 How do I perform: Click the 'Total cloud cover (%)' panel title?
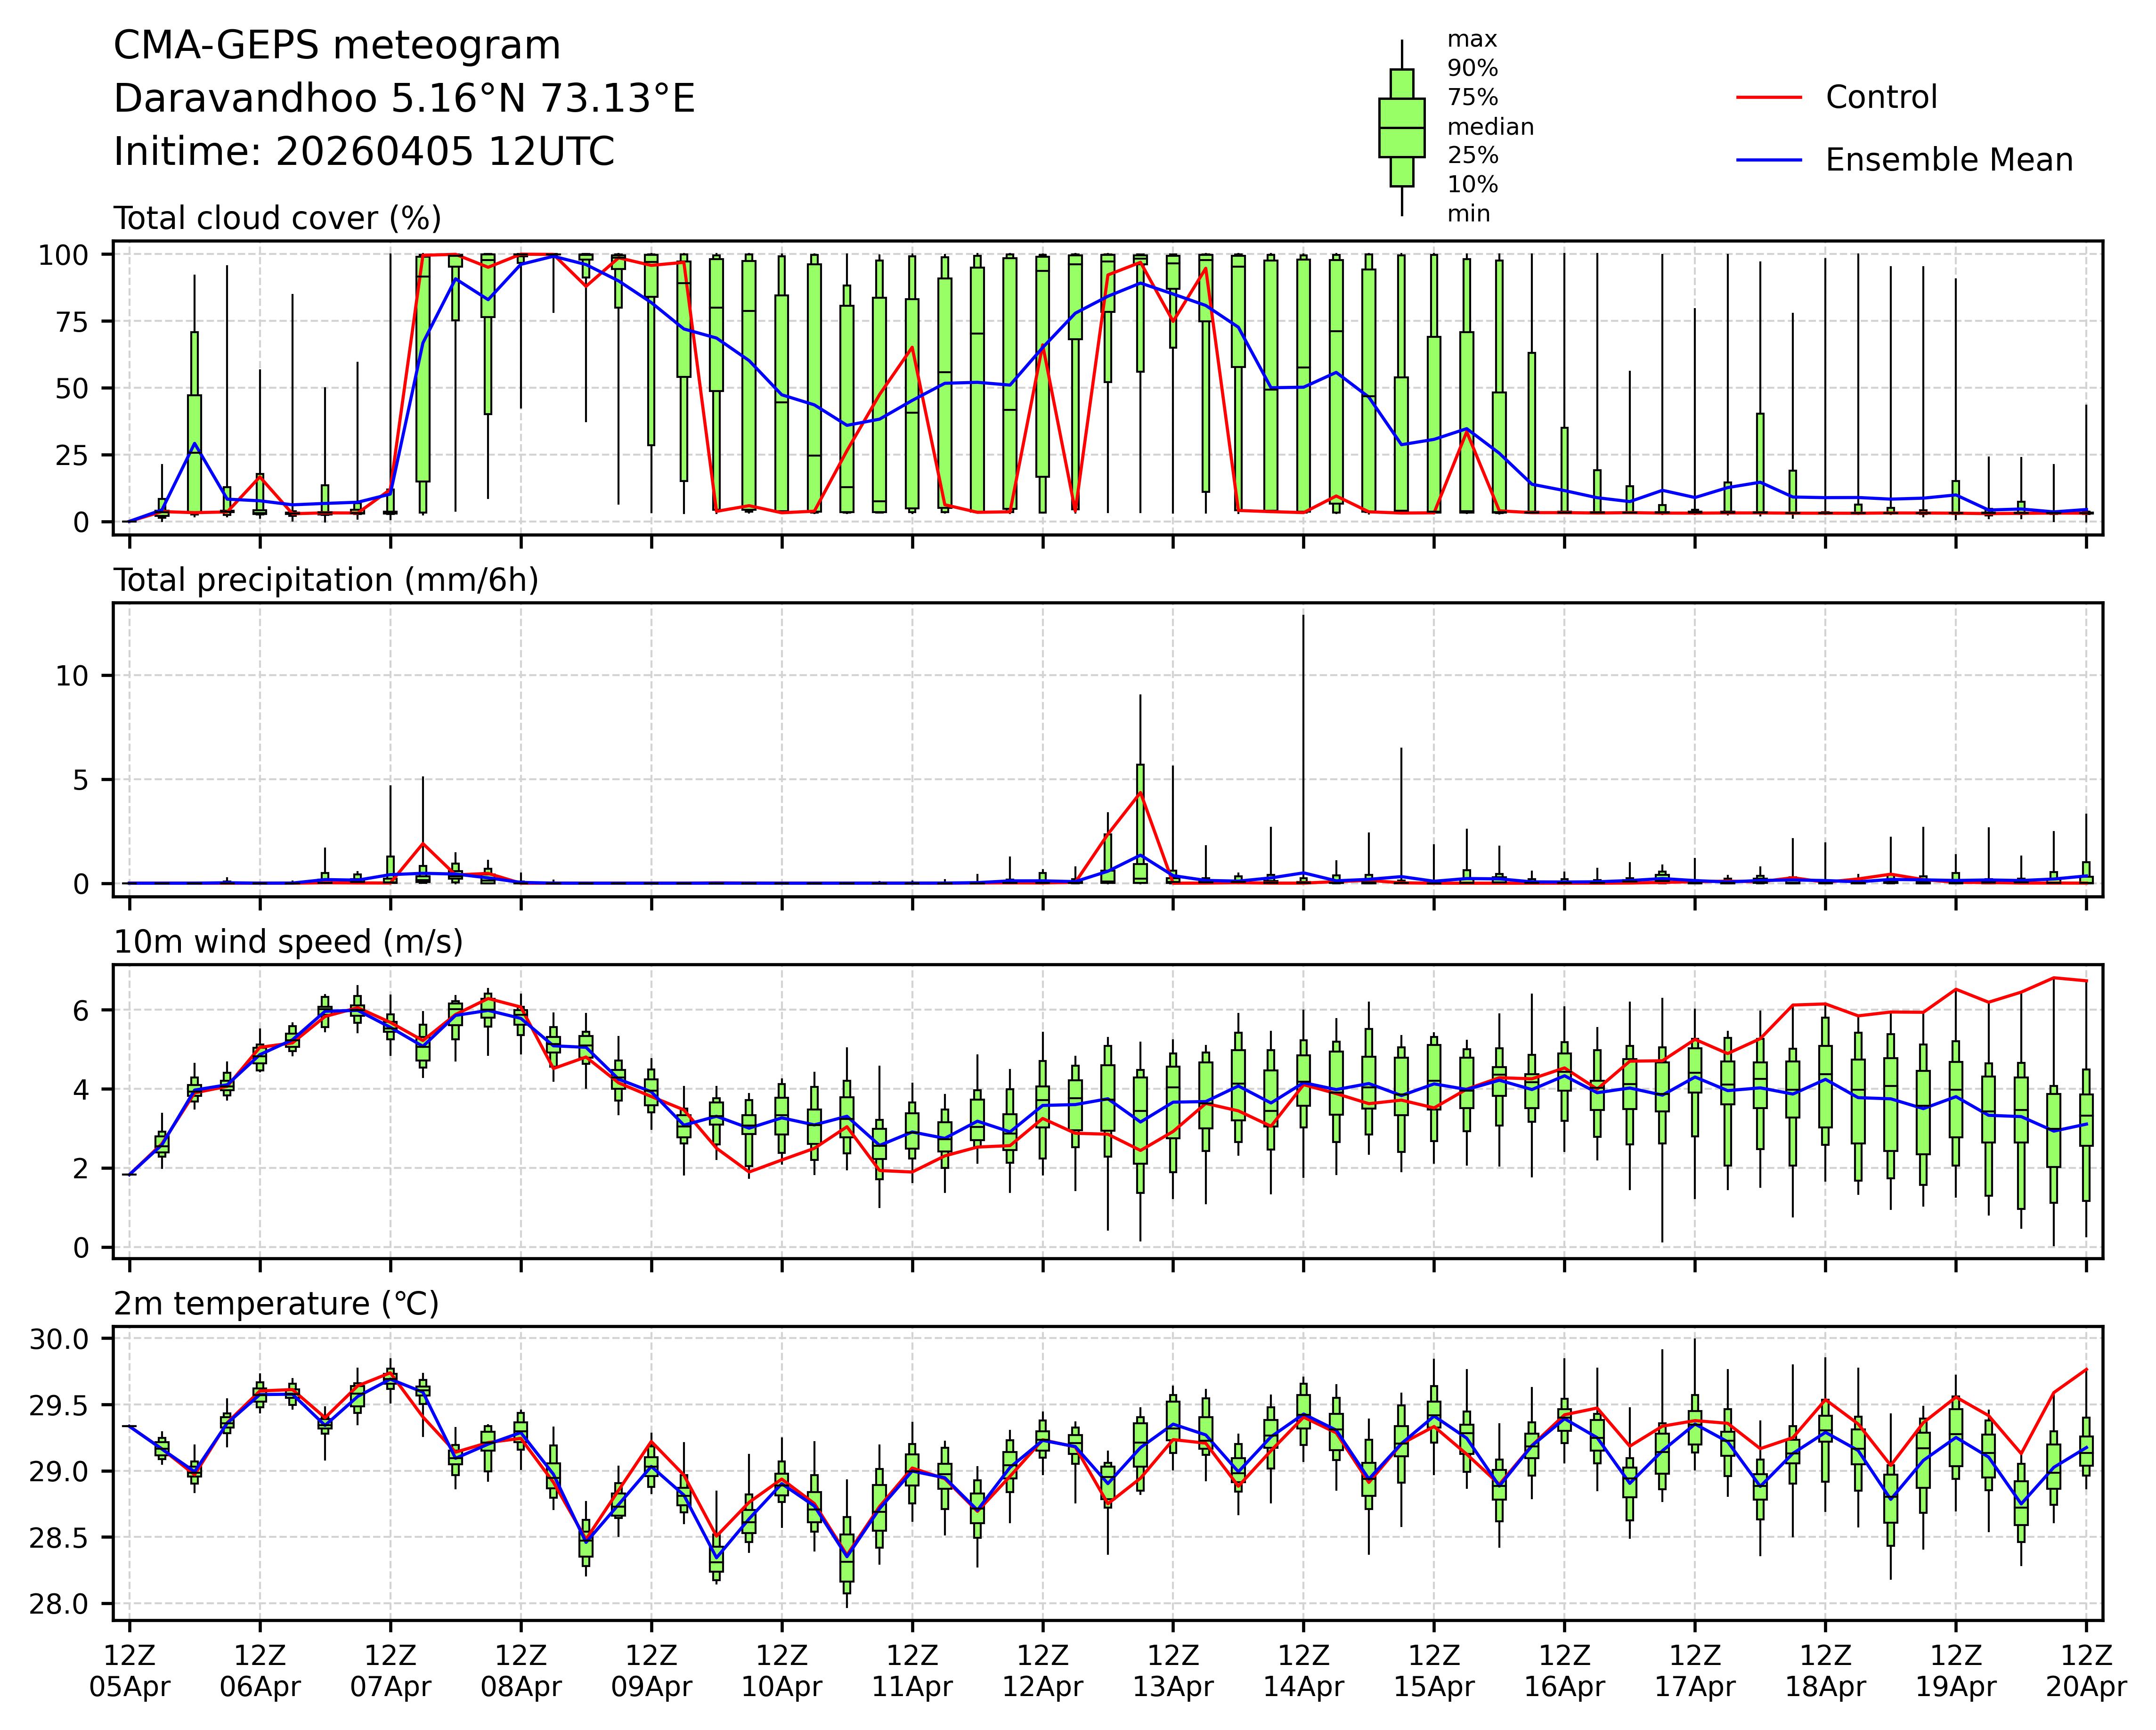pyautogui.click(x=277, y=218)
